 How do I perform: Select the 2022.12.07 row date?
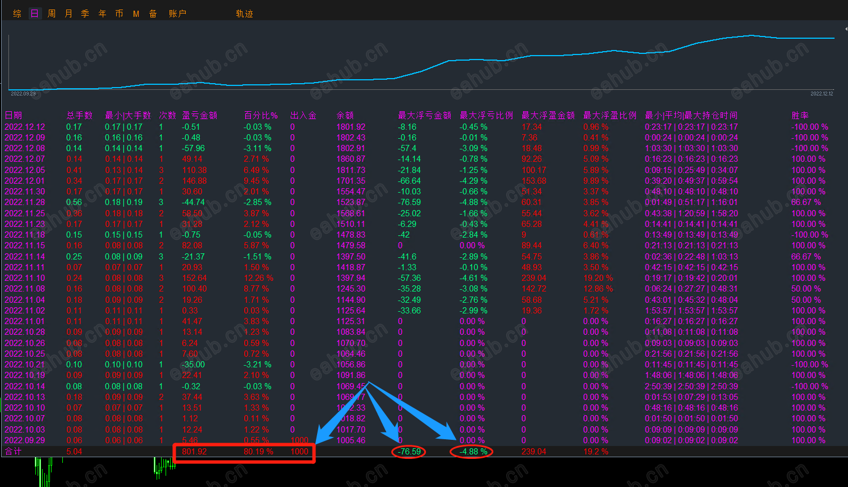coord(25,159)
